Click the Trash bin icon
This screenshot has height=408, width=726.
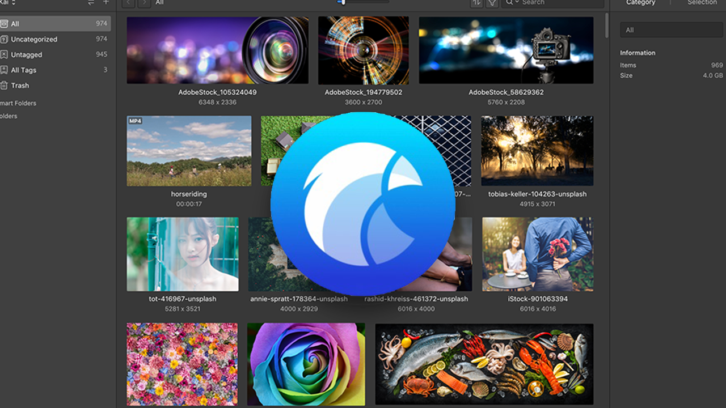click(3, 85)
